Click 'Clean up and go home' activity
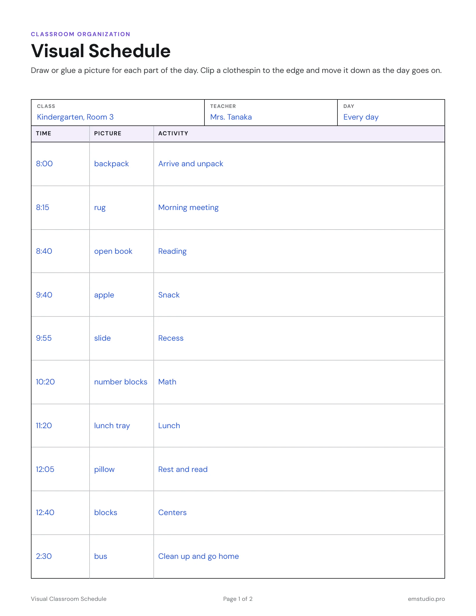Viewport: 476px width, 616px height. point(299,556)
